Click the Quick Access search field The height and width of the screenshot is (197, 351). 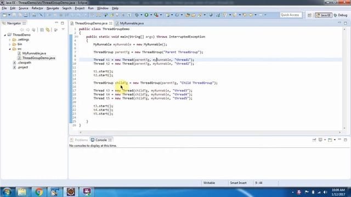[291, 15]
